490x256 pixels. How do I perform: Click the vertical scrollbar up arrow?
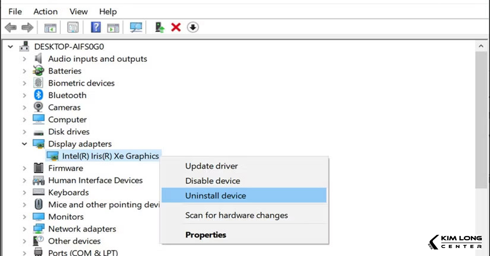coord(481,45)
